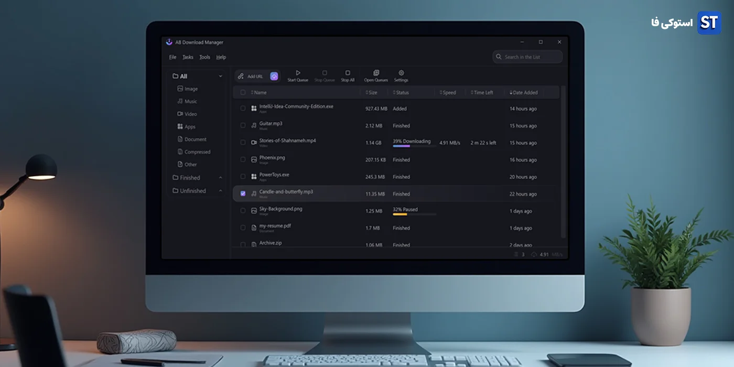This screenshot has height=367, width=734.
Task: Open the Compressed files category
Action: point(196,152)
